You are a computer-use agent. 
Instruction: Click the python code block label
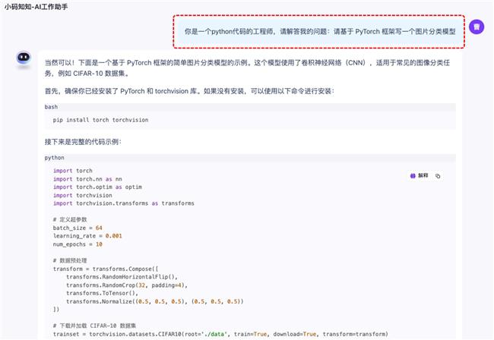coord(54,158)
